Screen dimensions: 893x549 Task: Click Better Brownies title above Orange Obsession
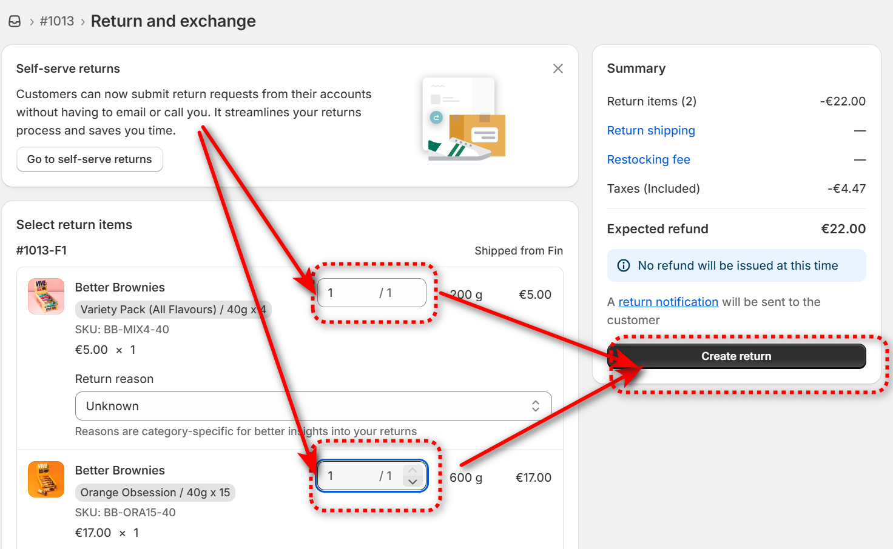click(x=120, y=470)
